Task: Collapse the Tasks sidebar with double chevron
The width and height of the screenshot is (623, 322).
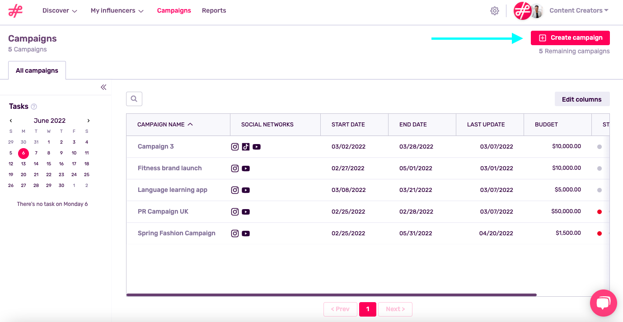Action: (103, 87)
